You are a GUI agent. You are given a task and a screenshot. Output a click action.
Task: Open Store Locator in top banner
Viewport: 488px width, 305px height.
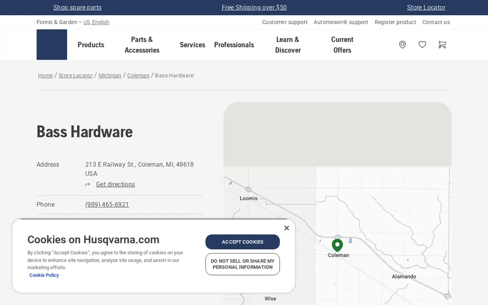426,8
